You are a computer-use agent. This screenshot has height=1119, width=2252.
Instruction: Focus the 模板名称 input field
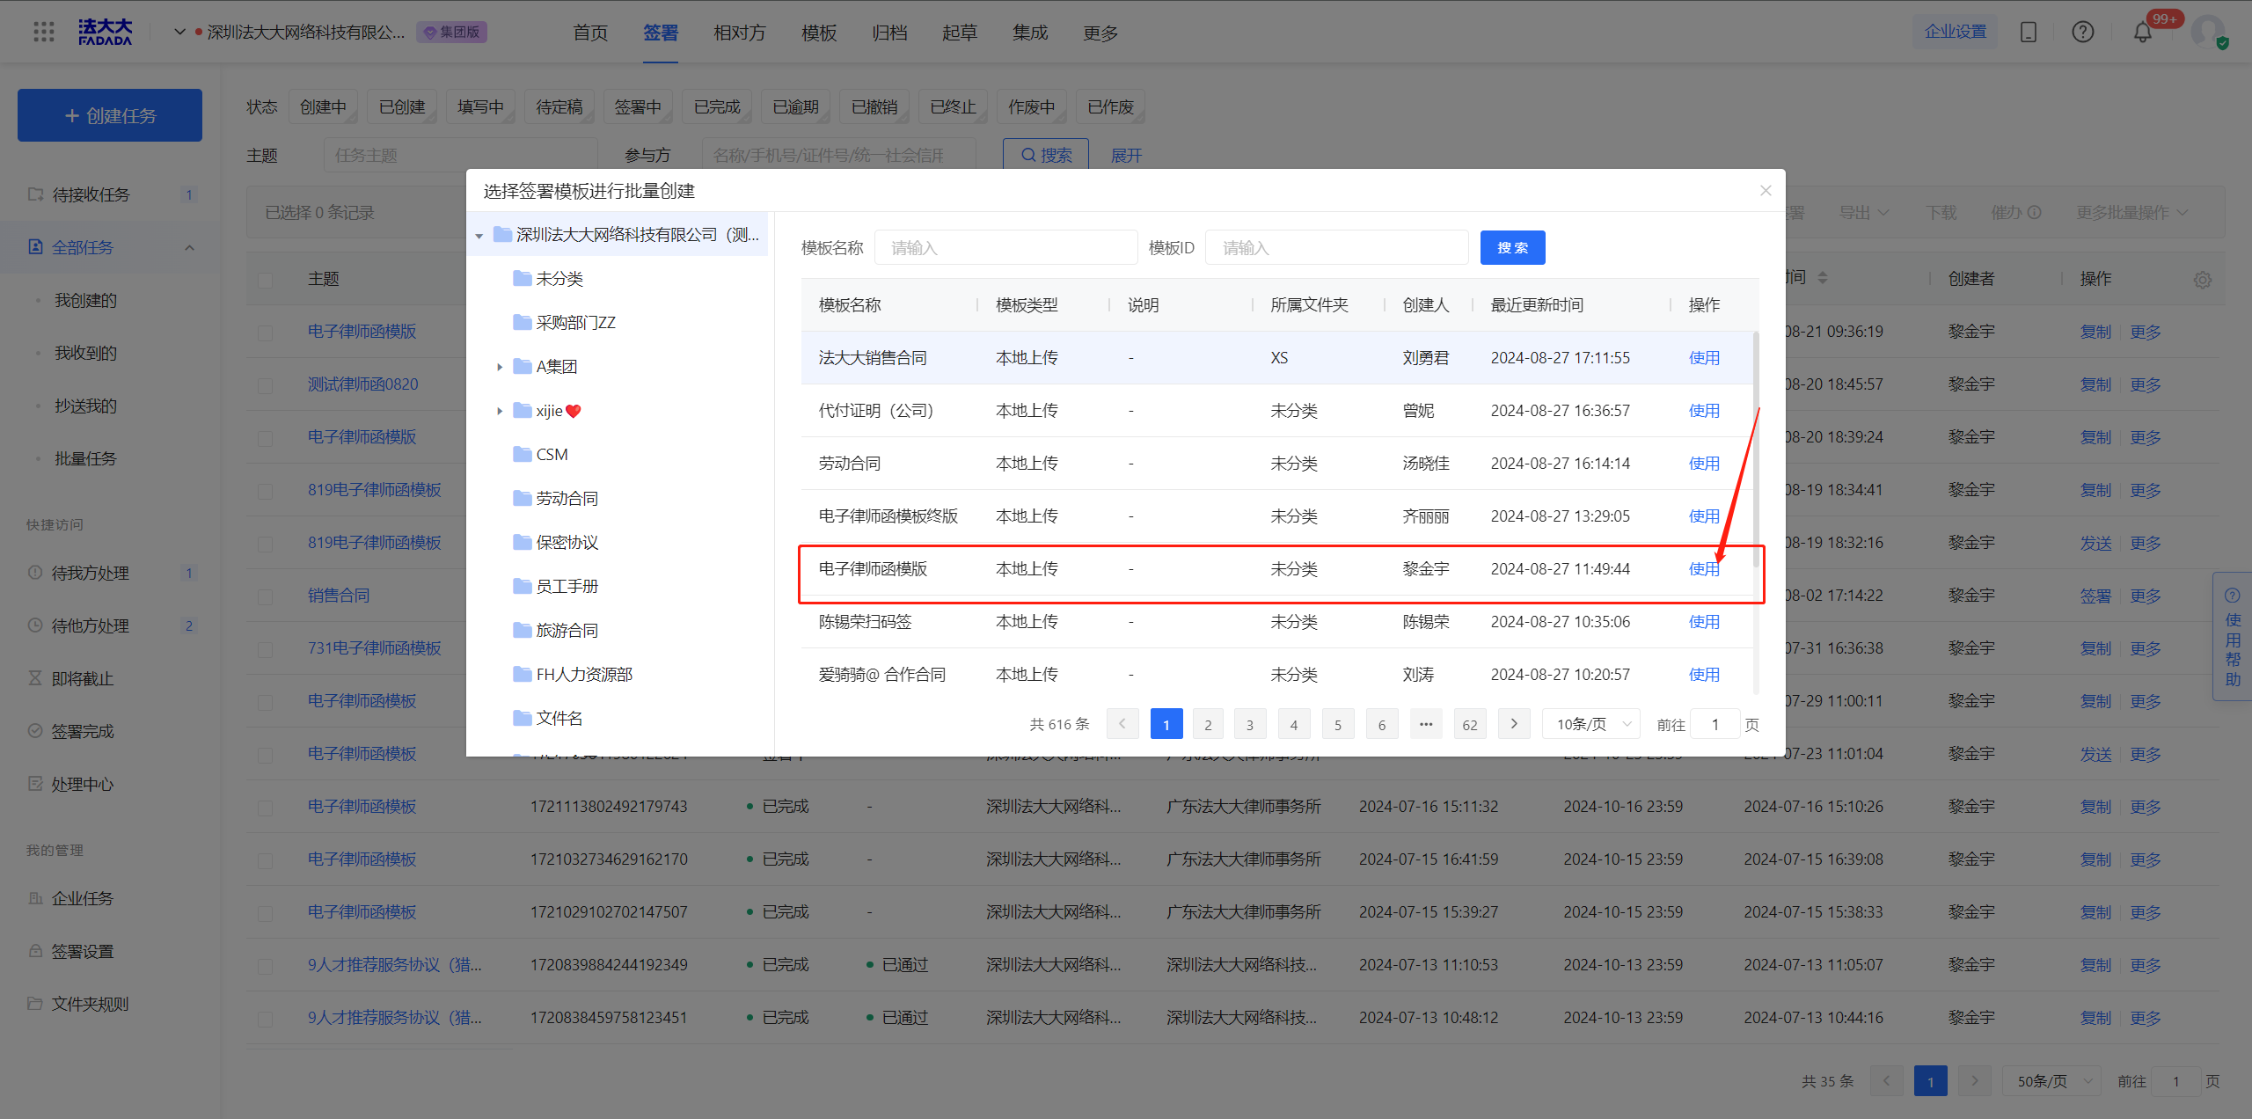1005,248
